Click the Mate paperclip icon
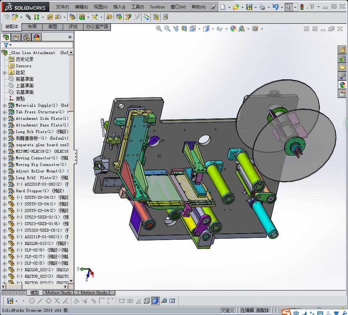Viewport: 348px width, 315px height. (28, 17)
